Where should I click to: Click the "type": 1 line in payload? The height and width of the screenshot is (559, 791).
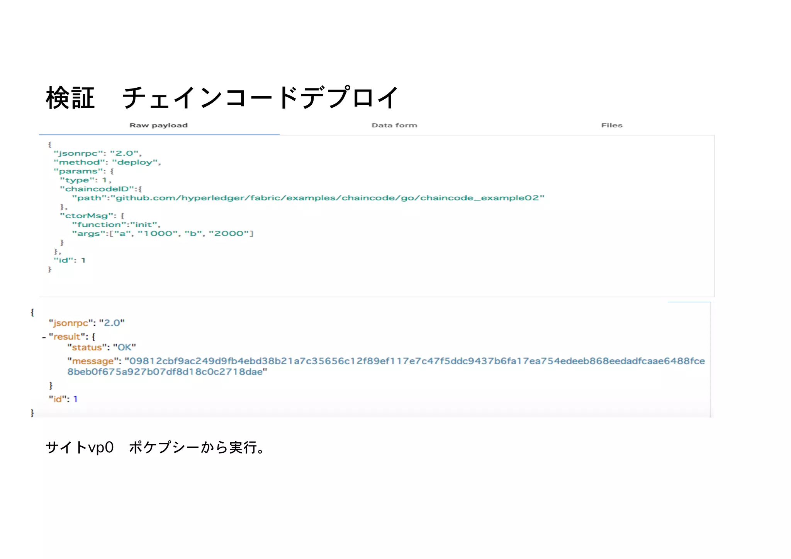click(x=85, y=180)
